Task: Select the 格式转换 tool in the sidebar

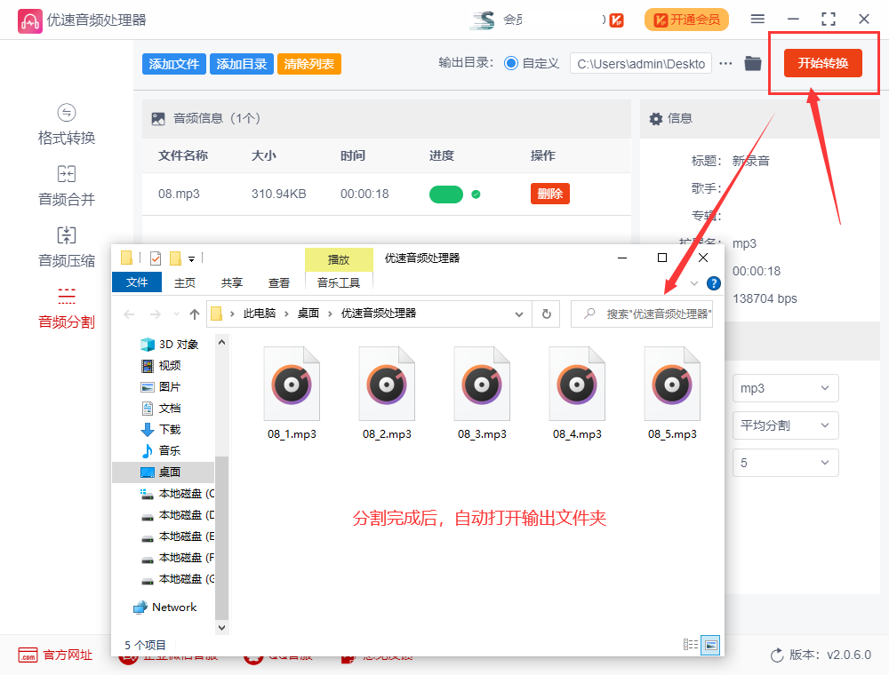Action: coord(66,124)
